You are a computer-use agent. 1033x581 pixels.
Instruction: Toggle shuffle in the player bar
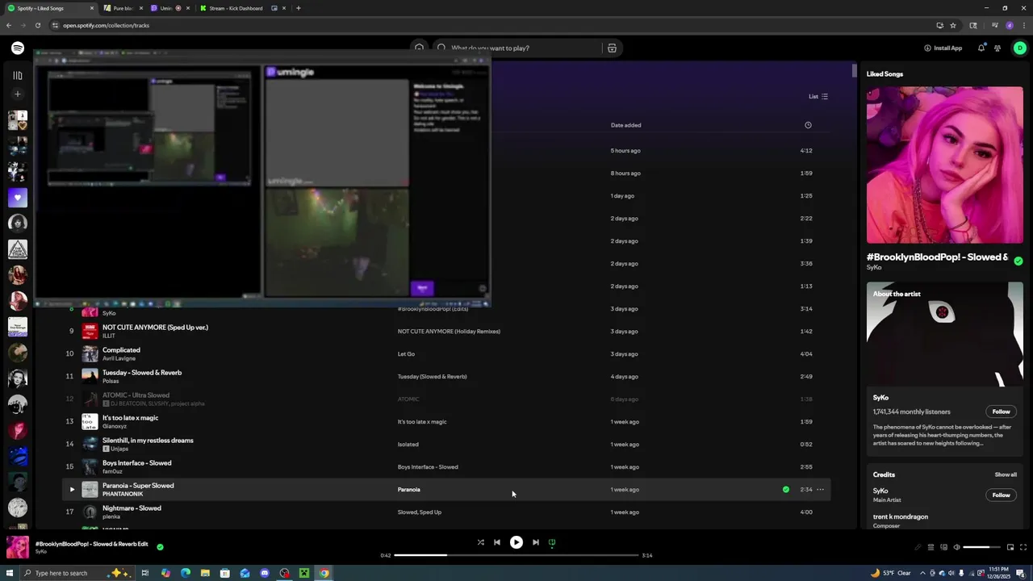(480, 542)
